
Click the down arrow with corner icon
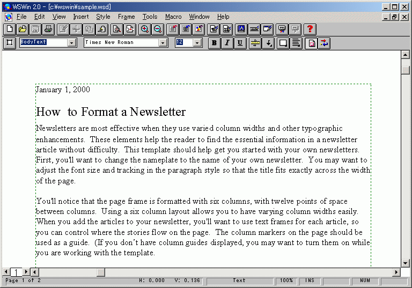(269, 43)
